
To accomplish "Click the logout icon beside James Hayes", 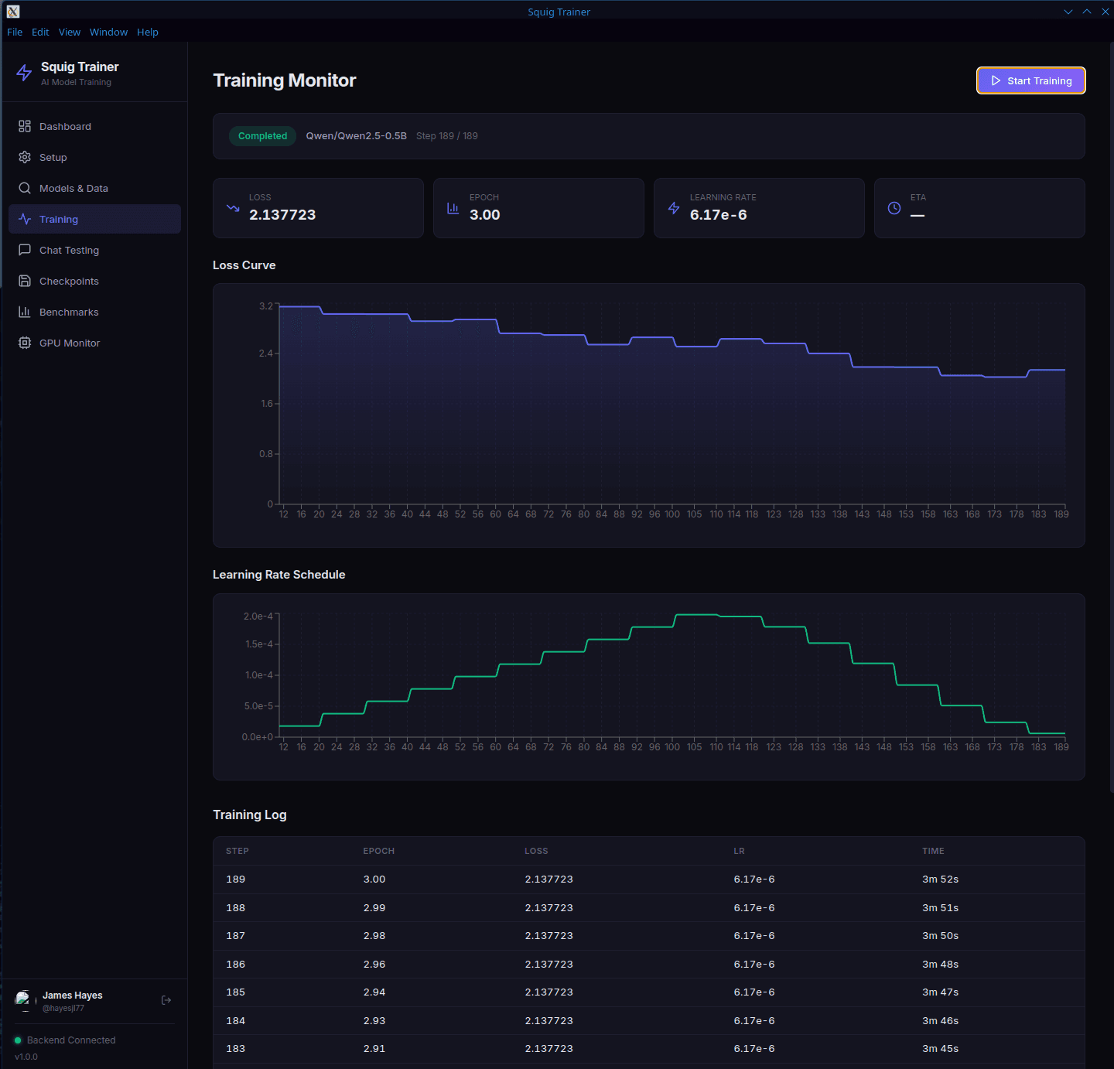I will pyautogui.click(x=166, y=1000).
